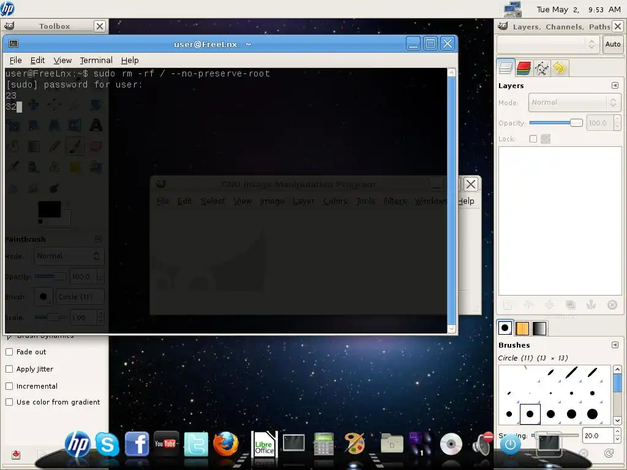The image size is (627, 470).
Task: Switch to the Brushes tab
Action: [x=505, y=329]
